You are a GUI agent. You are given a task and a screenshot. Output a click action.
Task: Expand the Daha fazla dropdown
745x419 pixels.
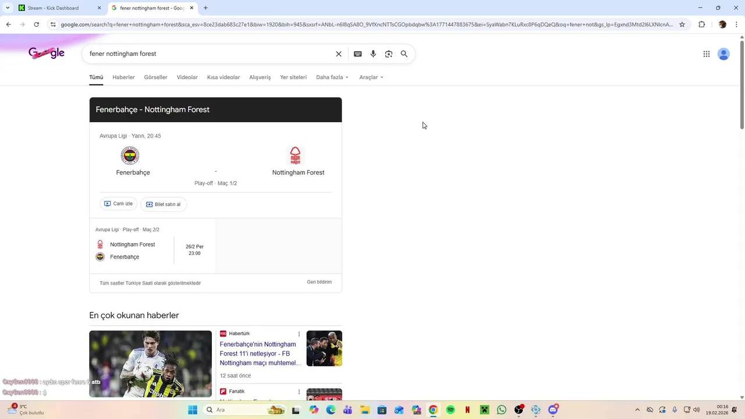pos(332,77)
